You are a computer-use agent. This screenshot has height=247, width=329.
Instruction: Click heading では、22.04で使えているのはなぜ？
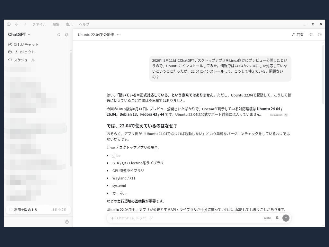pos(142,126)
